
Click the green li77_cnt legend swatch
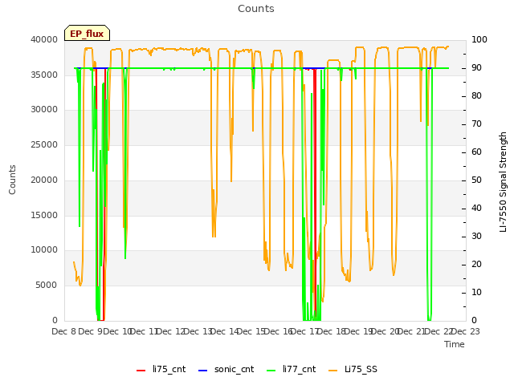tap(271, 371)
